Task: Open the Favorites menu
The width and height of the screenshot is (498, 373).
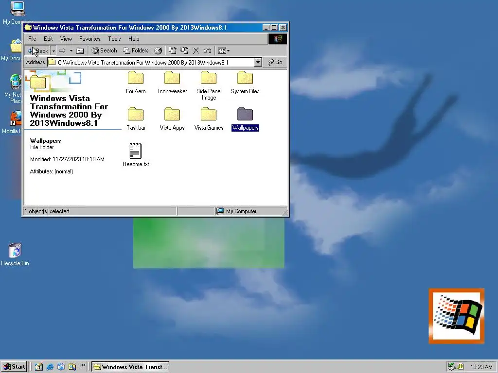Action: 89,39
